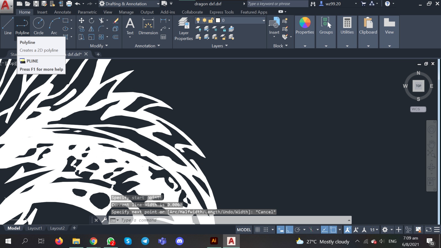The width and height of the screenshot is (441, 248).
Task: Open the Drafting & Annotation workspace dropdown
Action: click(x=158, y=4)
